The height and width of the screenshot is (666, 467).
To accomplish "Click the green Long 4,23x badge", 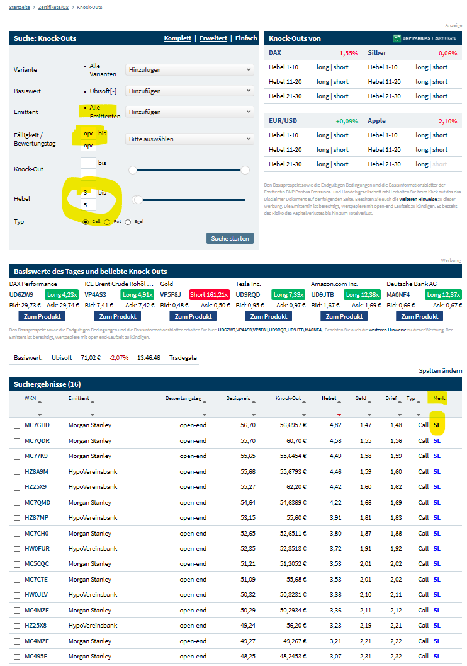I will click(x=62, y=294).
